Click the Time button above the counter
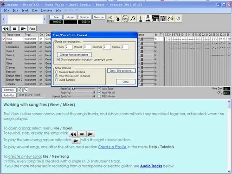Image resolution: width=232 pixels, height=174 pixels. point(56,17)
